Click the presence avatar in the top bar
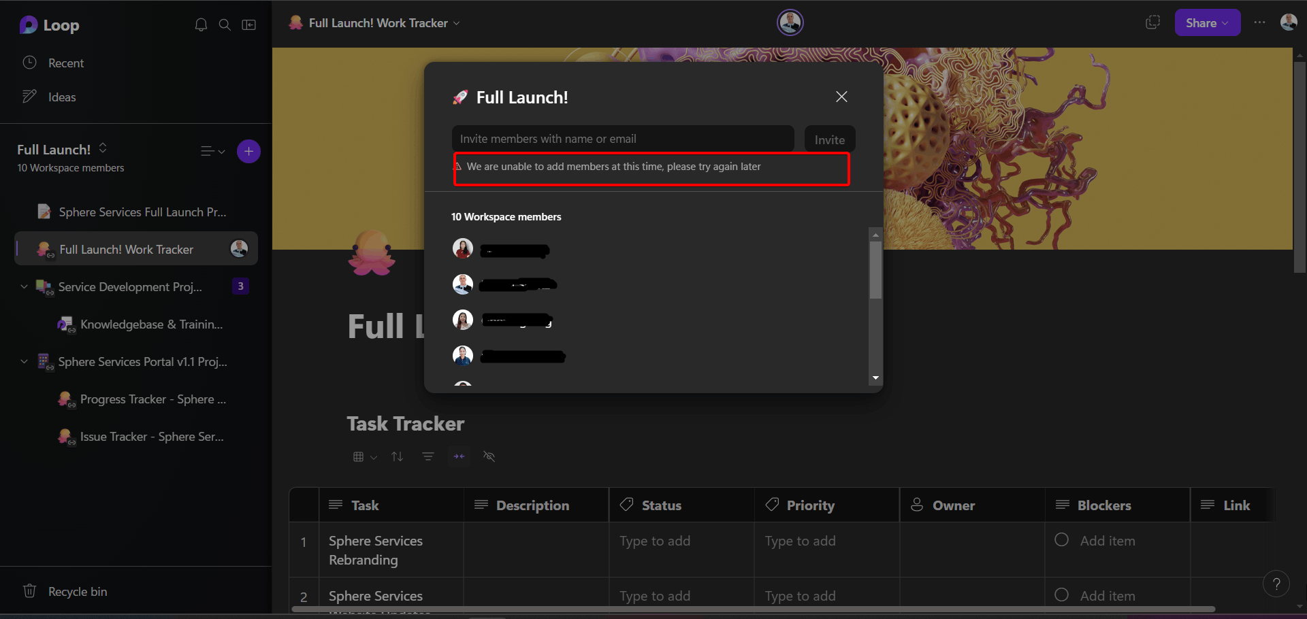 click(790, 23)
